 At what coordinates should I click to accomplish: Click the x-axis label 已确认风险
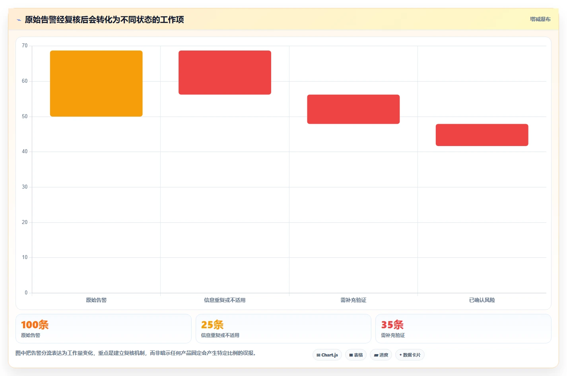tap(482, 300)
